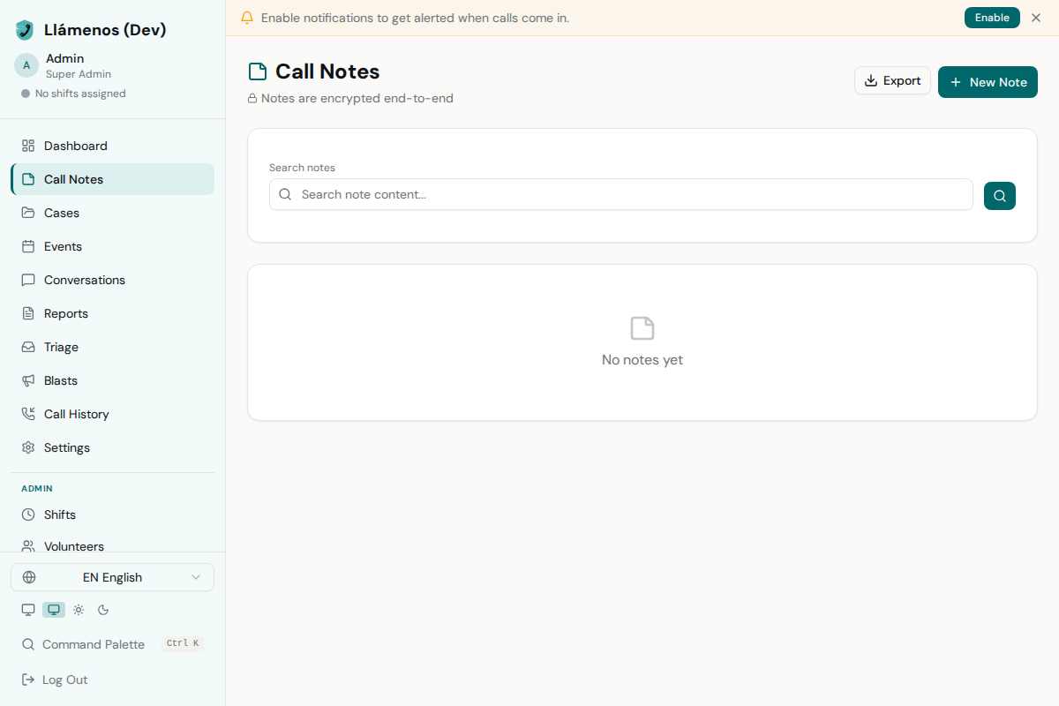Open Cases in the sidebar

point(112,213)
